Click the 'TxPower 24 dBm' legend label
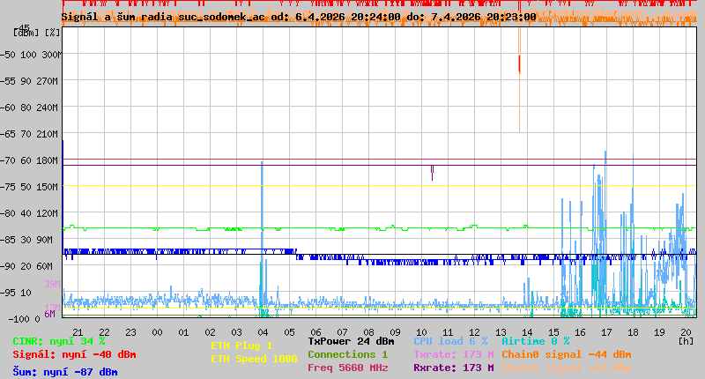This screenshot has height=379, width=705. [x=351, y=342]
